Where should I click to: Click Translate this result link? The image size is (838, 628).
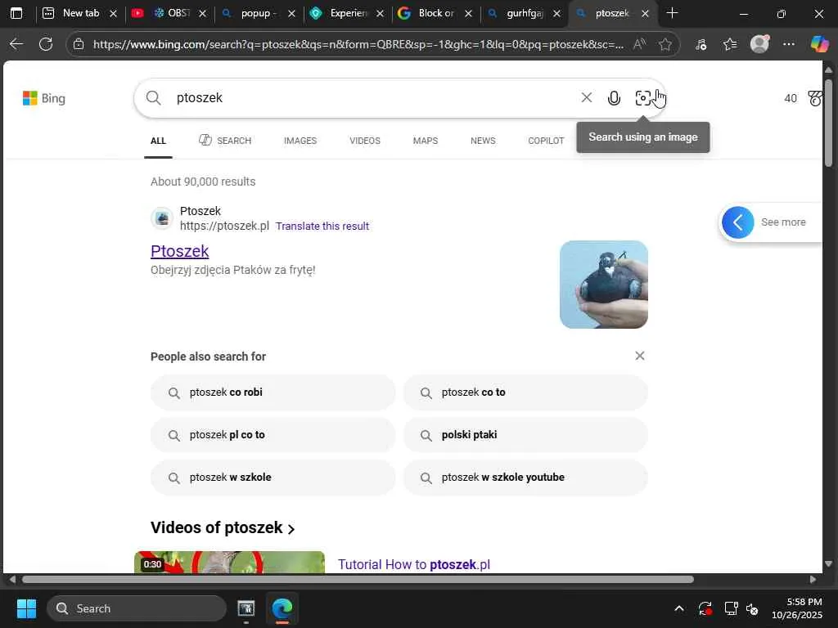pyautogui.click(x=322, y=227)
